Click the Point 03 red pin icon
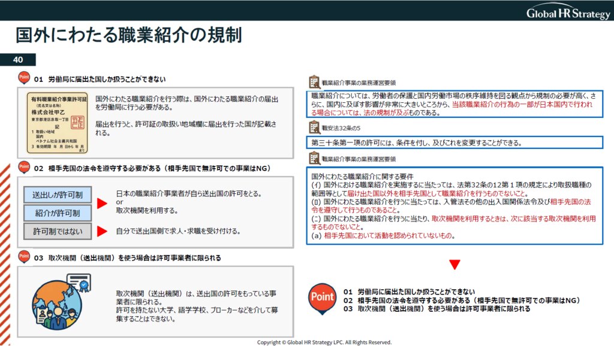 click(x=24, y=257)
